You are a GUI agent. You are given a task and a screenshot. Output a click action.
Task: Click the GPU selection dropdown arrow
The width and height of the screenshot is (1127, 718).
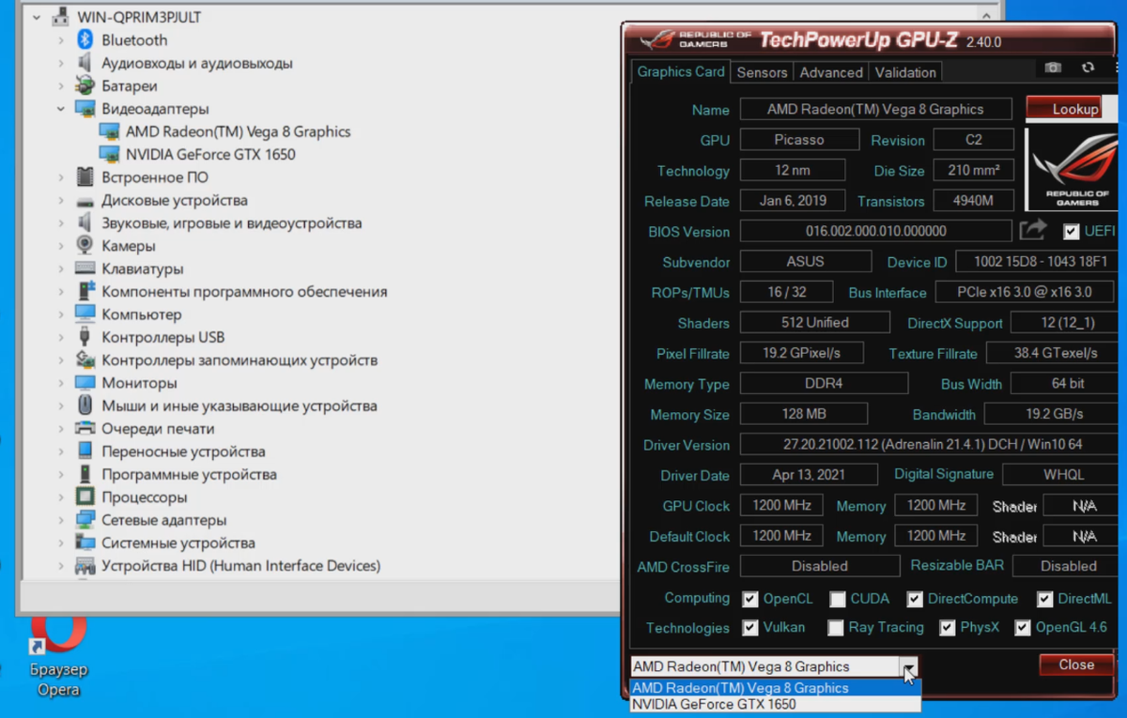click(909, 667)
